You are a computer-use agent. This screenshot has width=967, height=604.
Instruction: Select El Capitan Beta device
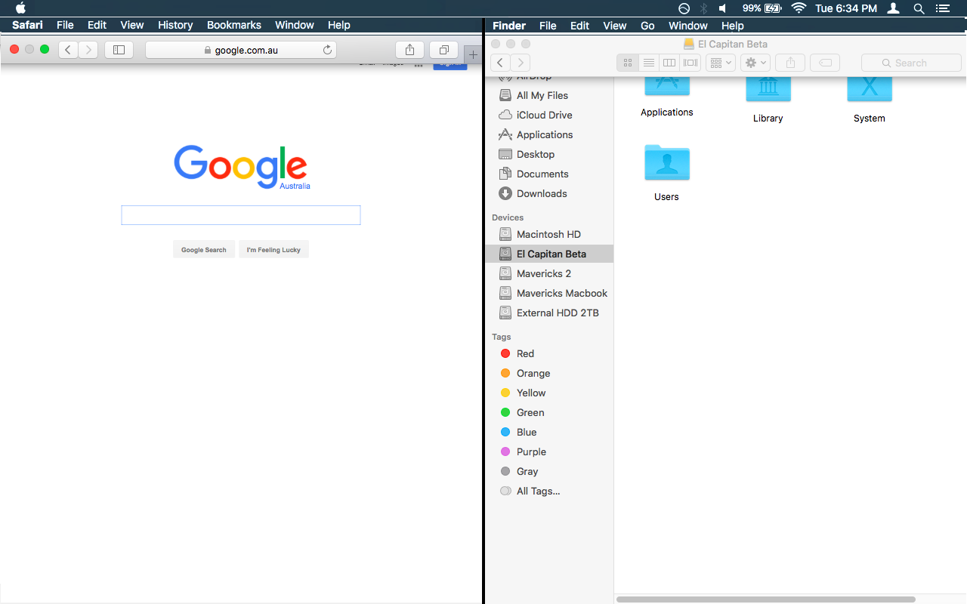click(x=549, y=254)
